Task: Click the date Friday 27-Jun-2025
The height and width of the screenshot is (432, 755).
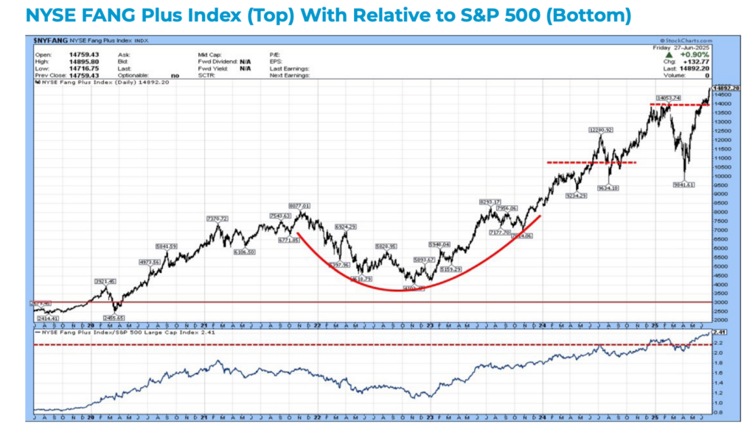Action: (681, 48)
